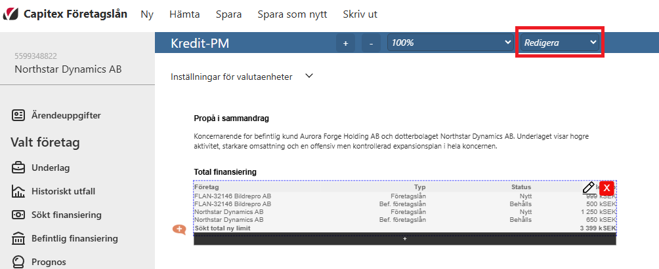The width and height of the screenshot is (659, 269).
Task: Open the 100% zoom dropdown
Action: tap(450, 43)
